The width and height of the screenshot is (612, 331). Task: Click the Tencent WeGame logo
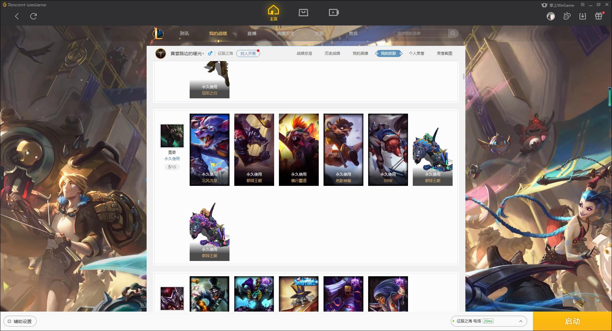point(25,5)
